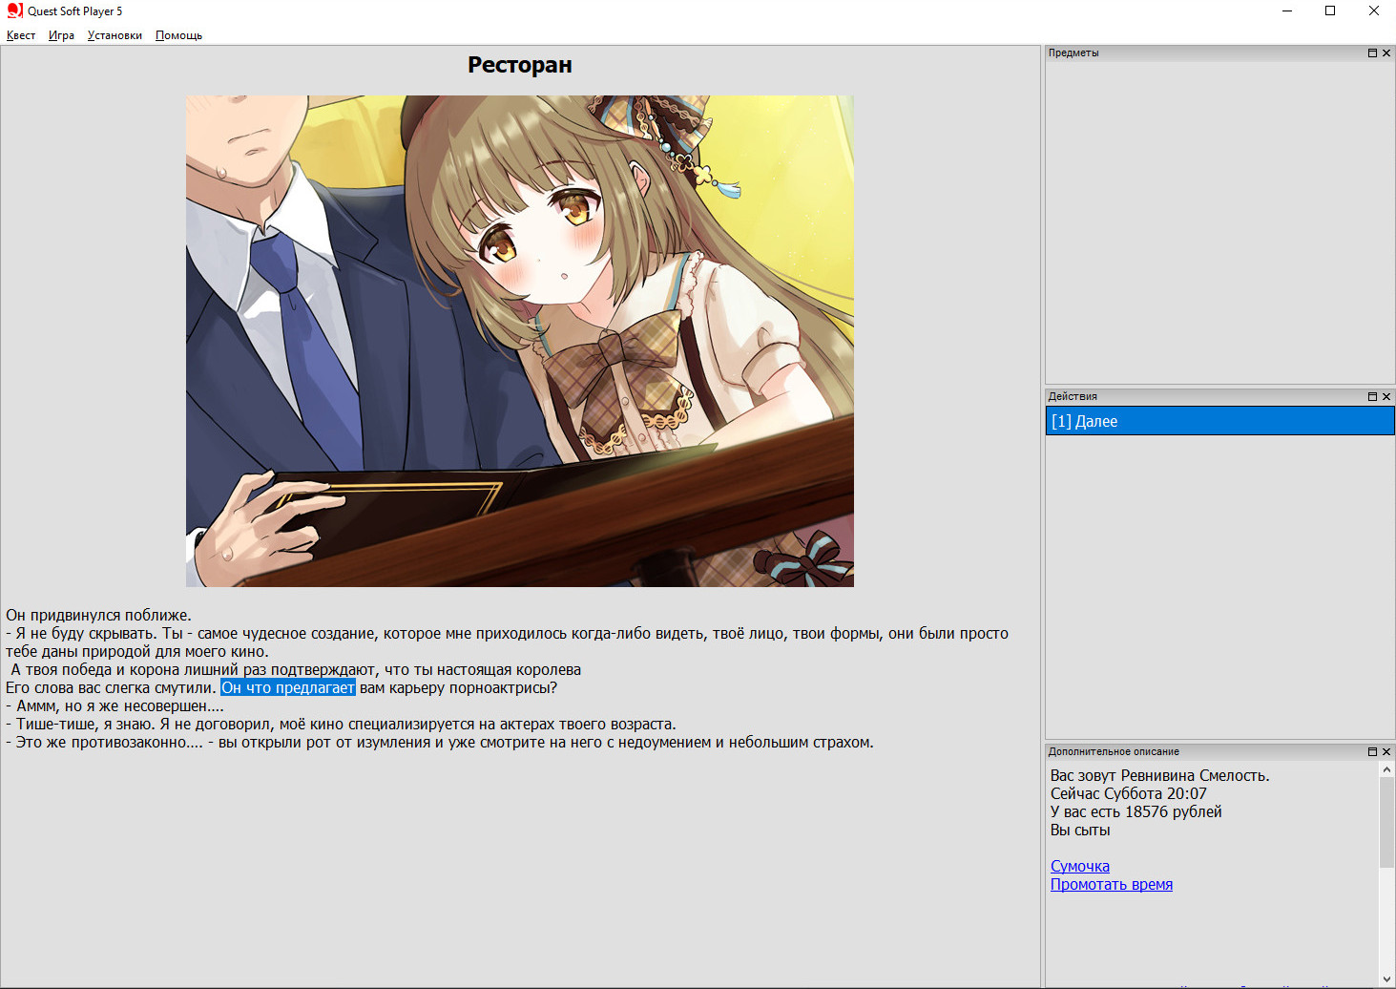Float the Предметы panel with its maximize icon
This screenshot has width=1396, height=989.
1372,53
